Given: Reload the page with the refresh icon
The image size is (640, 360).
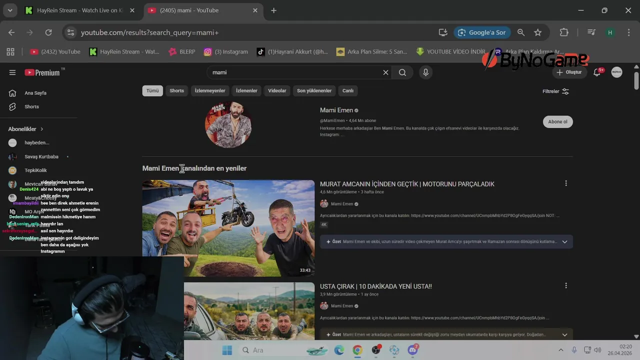Looking at the screenshot, I should 48,32.
